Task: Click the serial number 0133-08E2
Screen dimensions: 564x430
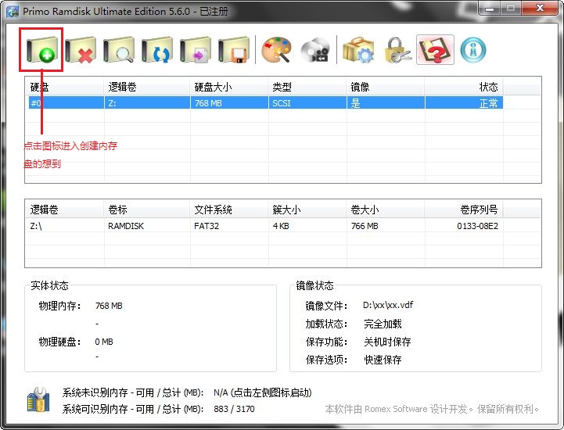Action: pyautogui.click(x=478, y=226)
